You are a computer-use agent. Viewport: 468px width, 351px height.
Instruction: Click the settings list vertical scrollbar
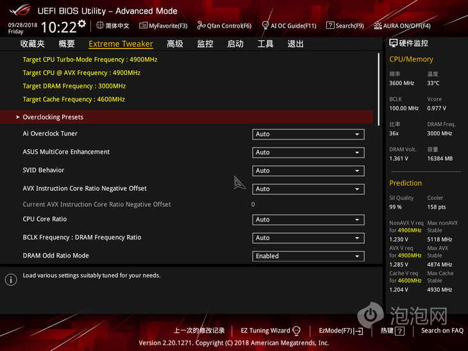pyautogui.click(x=378, y=89)
